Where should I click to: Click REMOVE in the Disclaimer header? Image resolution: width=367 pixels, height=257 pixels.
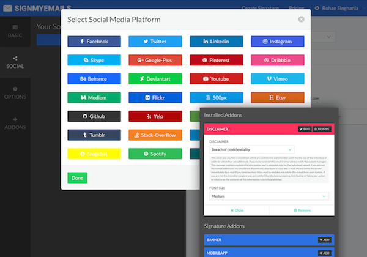pos(322,129)
